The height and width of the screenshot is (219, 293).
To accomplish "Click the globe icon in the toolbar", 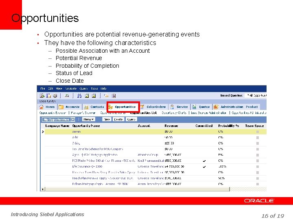I will (x=55, y=96).
